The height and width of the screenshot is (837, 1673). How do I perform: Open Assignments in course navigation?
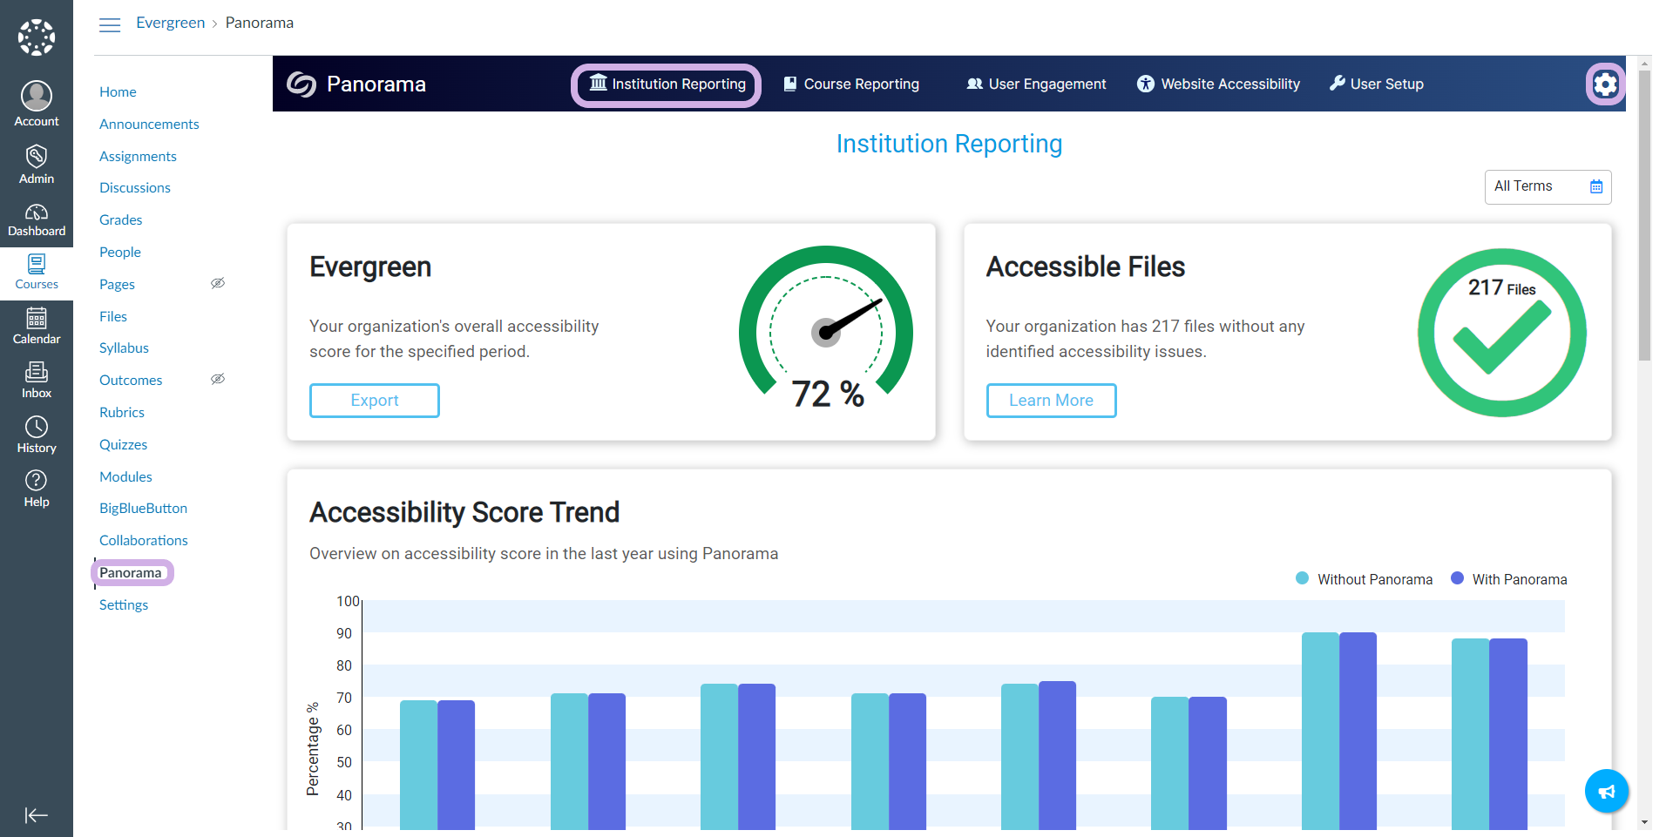[138, 156]
